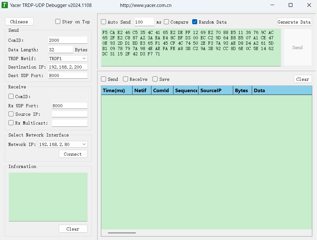Image resolution: width=317 pixels, height=240 pixels.
Task: Disable Random Data
Action: (194, 22)
